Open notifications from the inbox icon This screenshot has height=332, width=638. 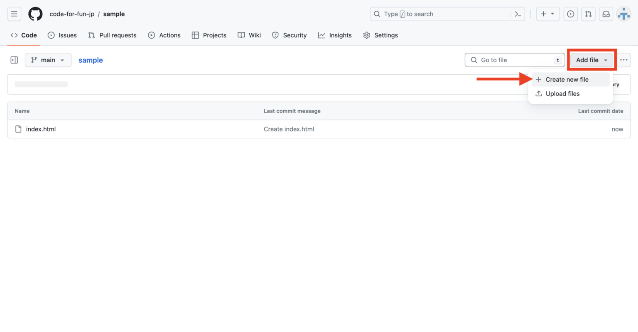pos(606,14)
